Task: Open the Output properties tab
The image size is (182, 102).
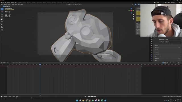Action: 152,42
